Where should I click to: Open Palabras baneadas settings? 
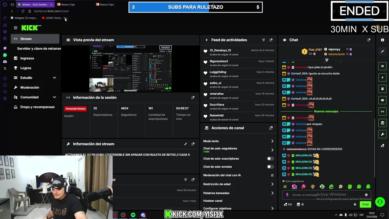point(239,193)
